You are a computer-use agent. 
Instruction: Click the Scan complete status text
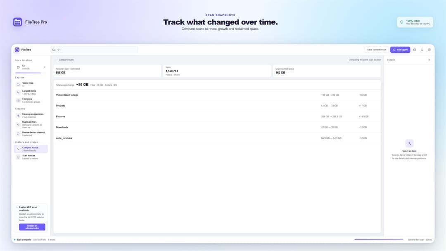[x=24, y=239]
